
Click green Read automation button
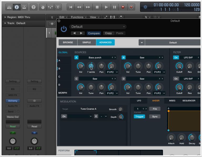[13, 126]
